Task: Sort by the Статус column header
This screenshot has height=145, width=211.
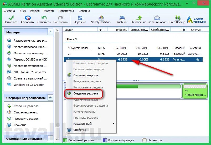Action: tap(194, 30)
